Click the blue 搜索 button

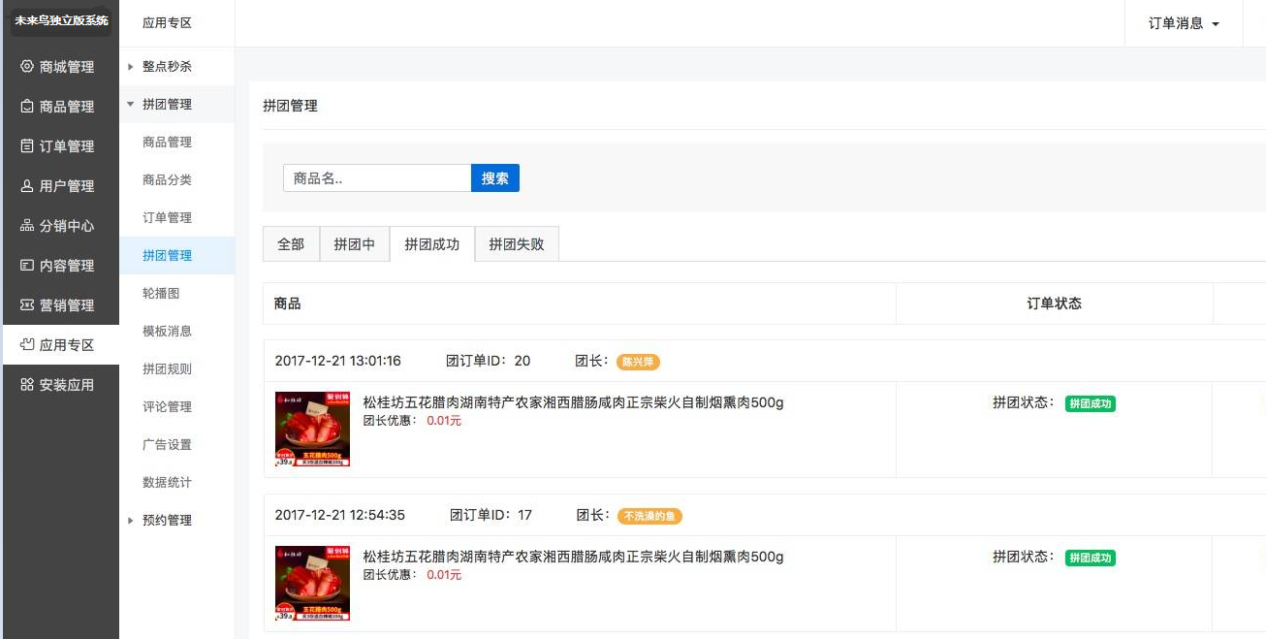pos(495,178)
